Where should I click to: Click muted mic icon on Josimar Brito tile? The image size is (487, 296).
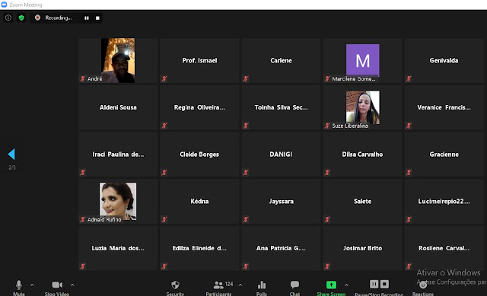coord(327,266)
